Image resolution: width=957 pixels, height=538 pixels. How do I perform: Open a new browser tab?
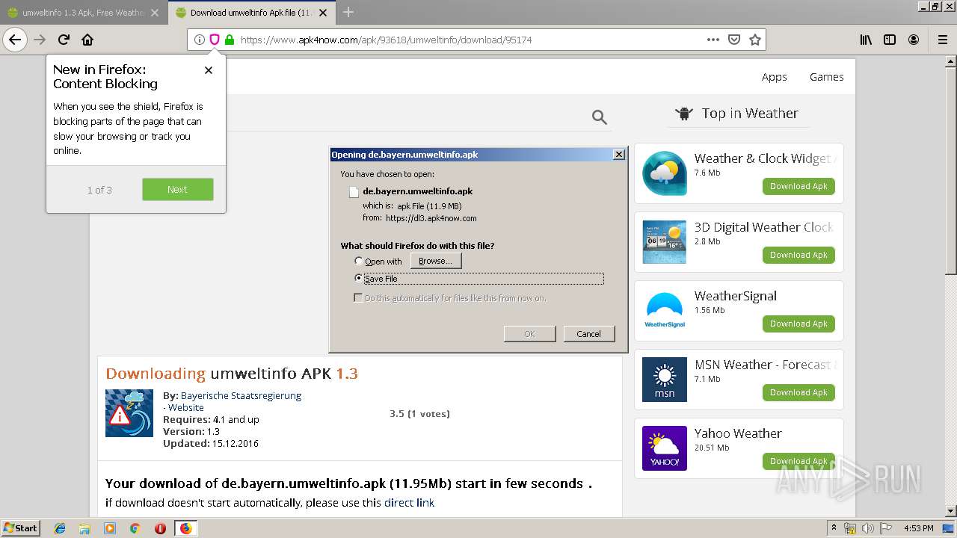pyautogui.click(x=348, y=12)
